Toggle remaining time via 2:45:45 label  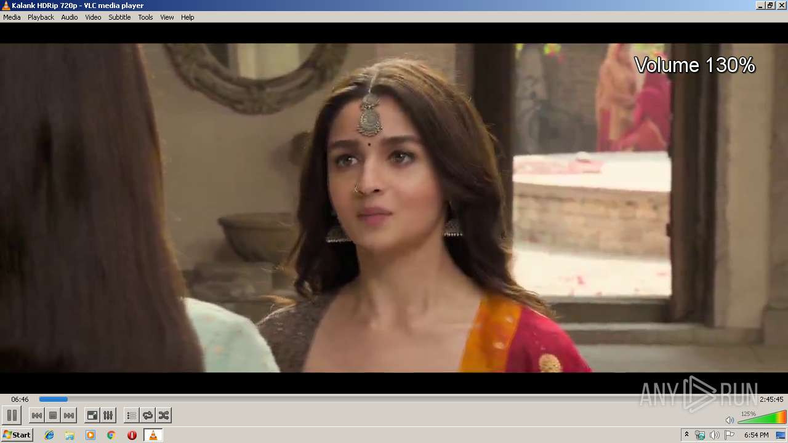[x=771, y=399]
